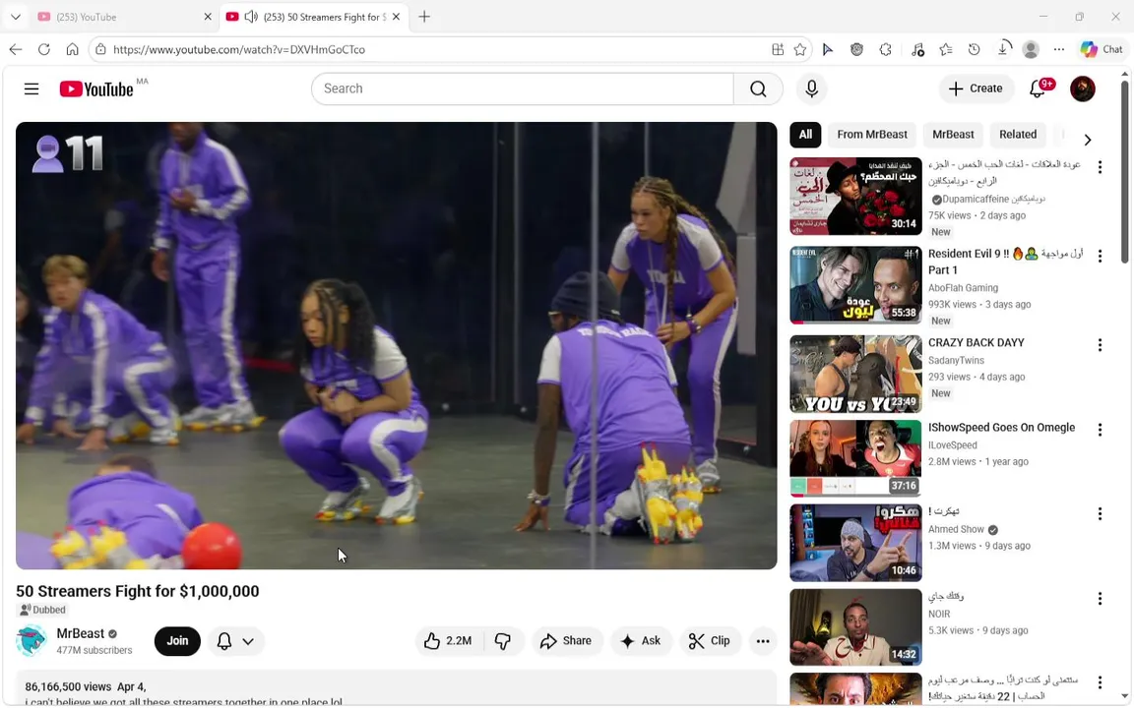Open the browser profile icon
The width and height of the screenshot is (1134, 708).
coord(1031,49)
